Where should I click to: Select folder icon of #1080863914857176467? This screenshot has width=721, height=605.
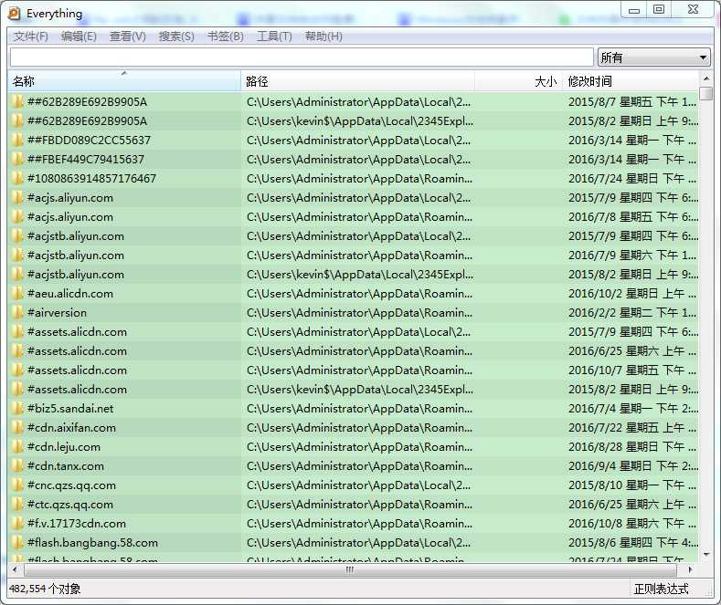17,178
